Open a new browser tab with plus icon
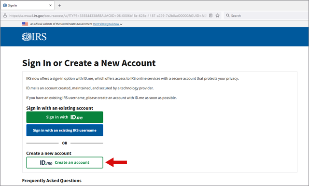This screenshot has height=186, width=309. tap(59, 5)
